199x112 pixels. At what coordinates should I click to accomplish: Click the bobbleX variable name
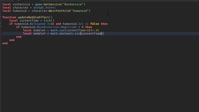tap(39, 30)
